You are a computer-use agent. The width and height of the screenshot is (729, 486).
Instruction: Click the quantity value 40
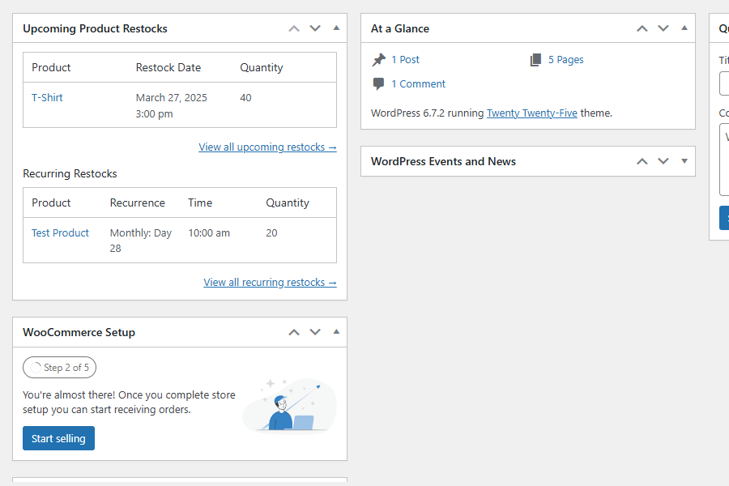point(245,98)
